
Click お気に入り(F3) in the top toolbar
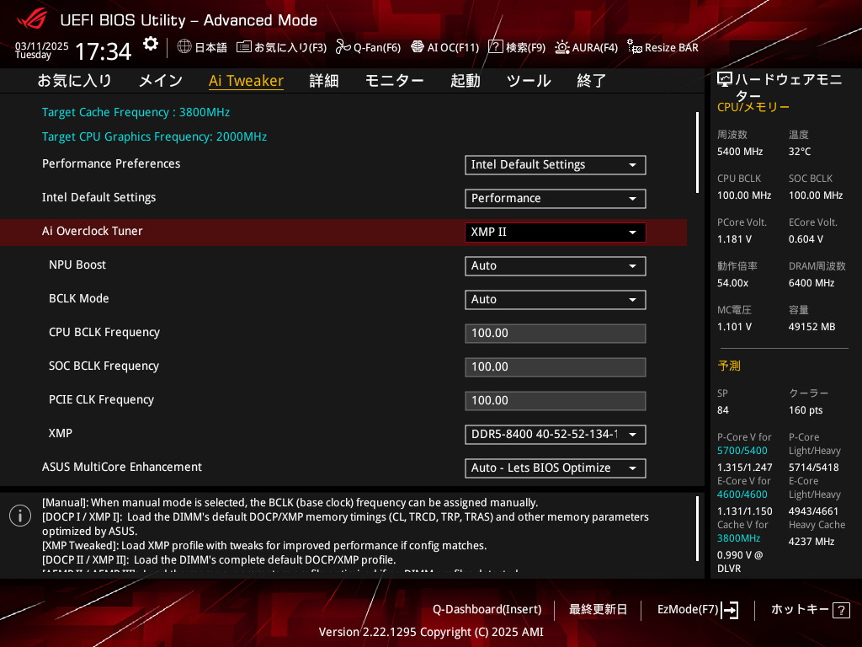coord(290,48)
